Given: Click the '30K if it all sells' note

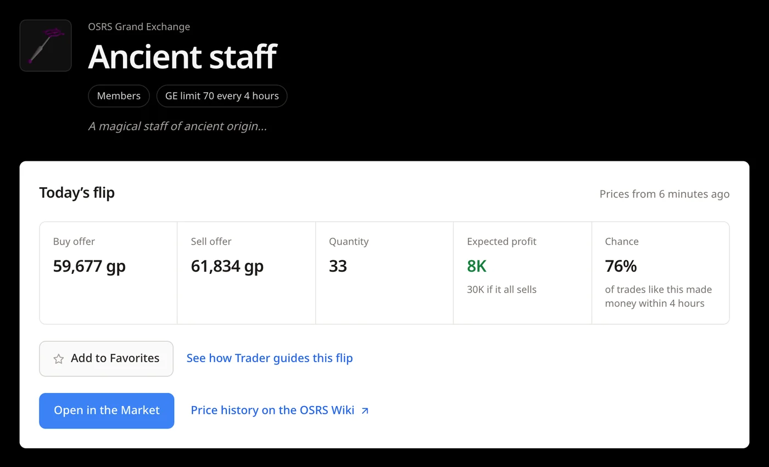Looking at the screenshot, I should click(501, 289).
